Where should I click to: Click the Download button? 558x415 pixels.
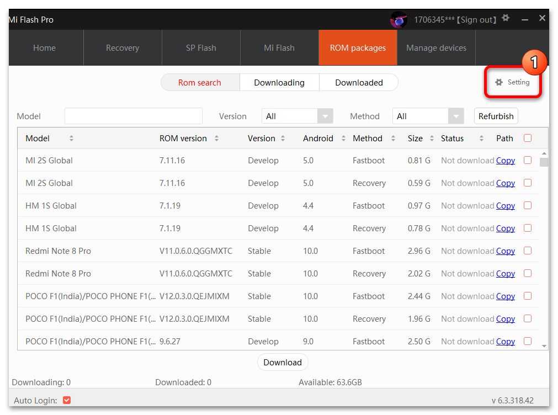(x=283, y=363)
